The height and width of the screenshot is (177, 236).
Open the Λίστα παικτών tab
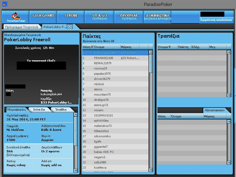(x=215, y=110)
